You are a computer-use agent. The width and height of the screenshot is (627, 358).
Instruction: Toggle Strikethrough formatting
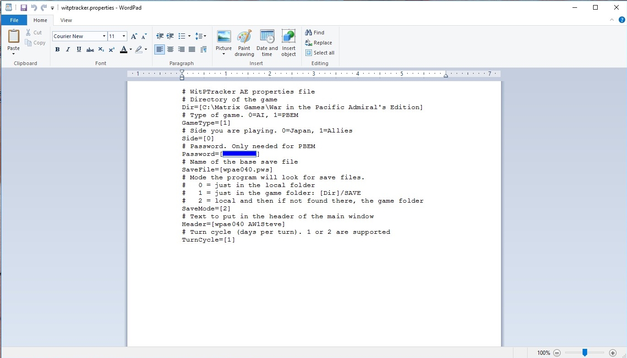click(90, 50)
